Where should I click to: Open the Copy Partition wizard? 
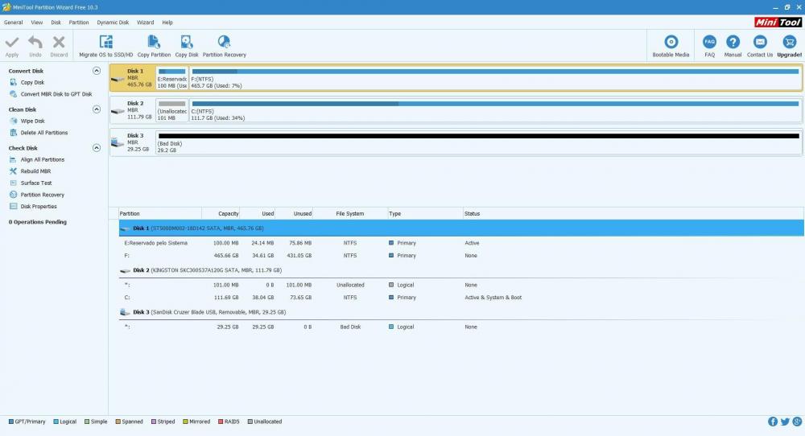click(x=154, y=42)
